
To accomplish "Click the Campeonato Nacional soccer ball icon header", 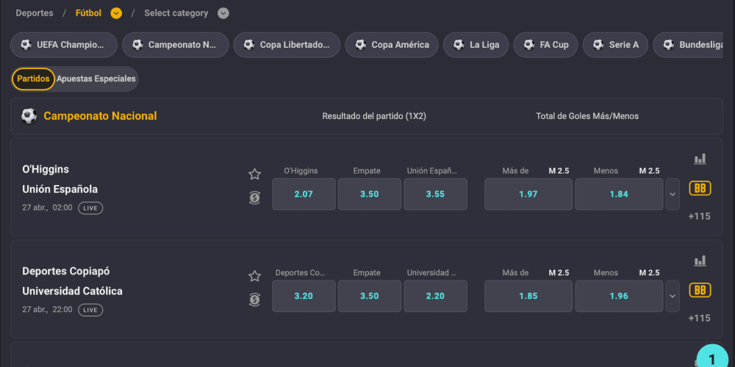I will [x=29, y=116].
